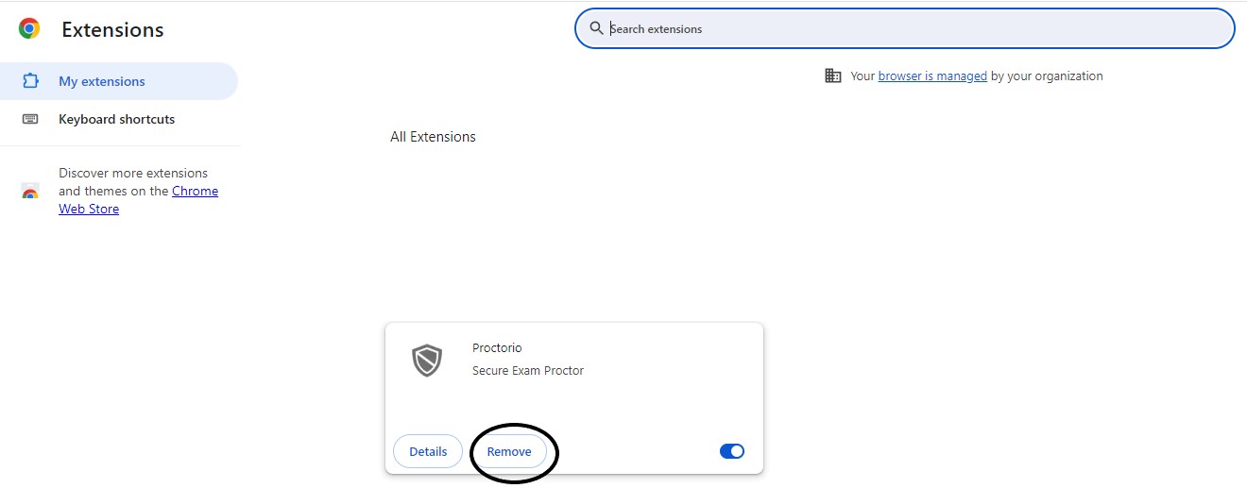Click the Extensions page title
This screenshot has width=1247, height=488.
pyautogui.click(x=112, y=29)
